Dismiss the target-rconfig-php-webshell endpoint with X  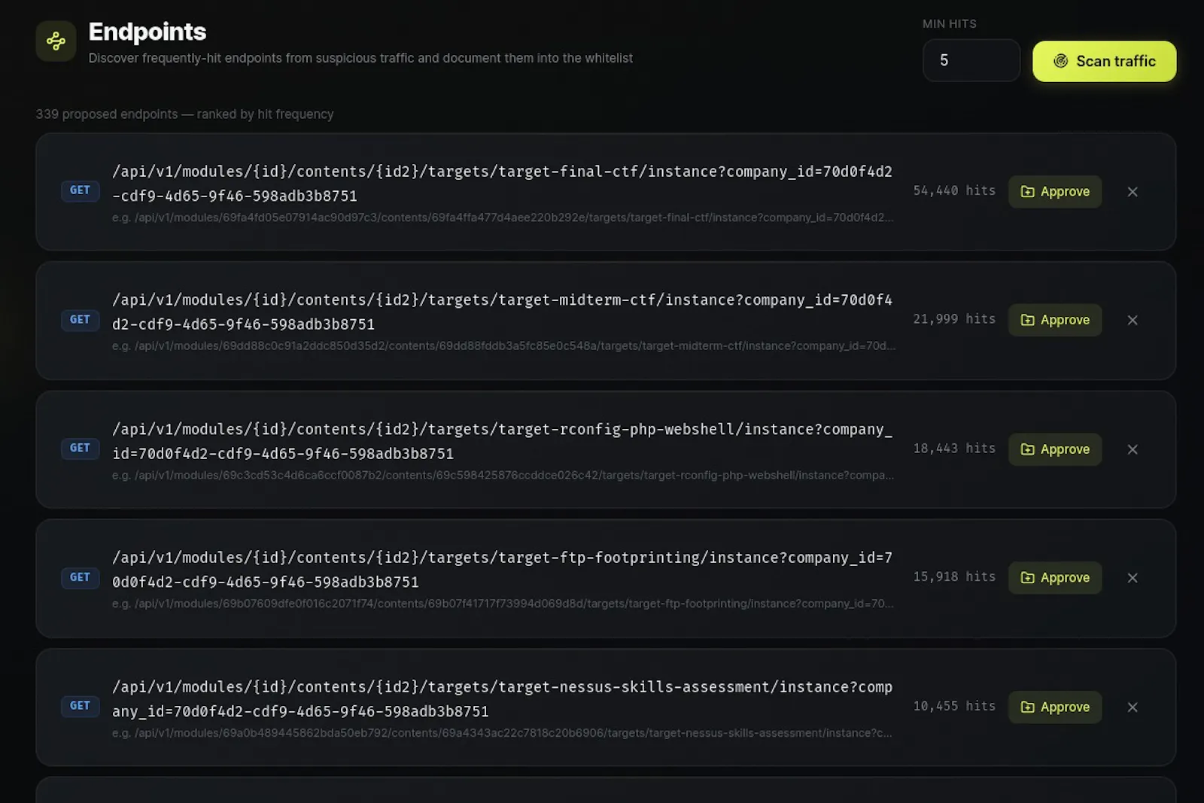pyautogui.click(x=1133, y=449)
